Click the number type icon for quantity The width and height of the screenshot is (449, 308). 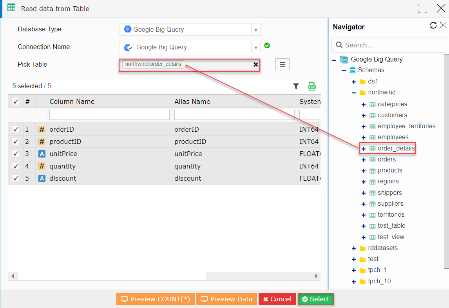(x=42, y=166)
